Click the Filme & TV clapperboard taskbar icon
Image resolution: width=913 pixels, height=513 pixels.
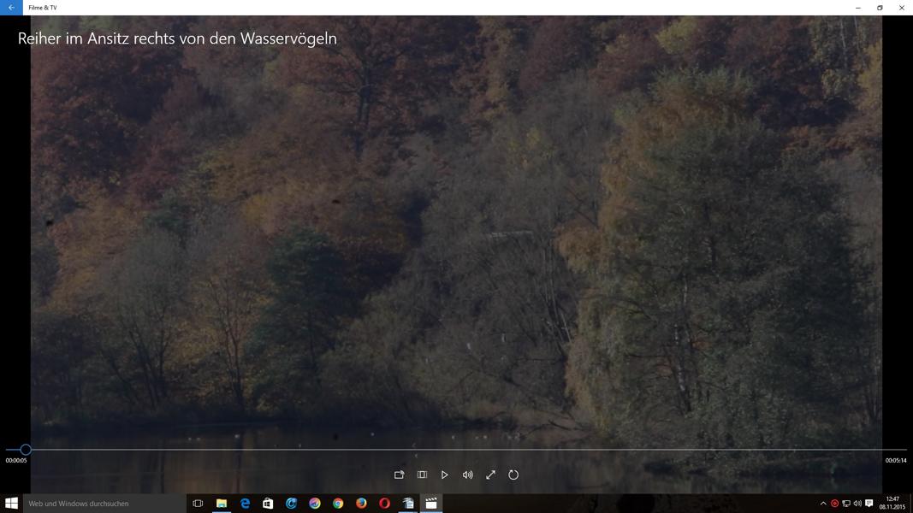[x=431, y=503]
